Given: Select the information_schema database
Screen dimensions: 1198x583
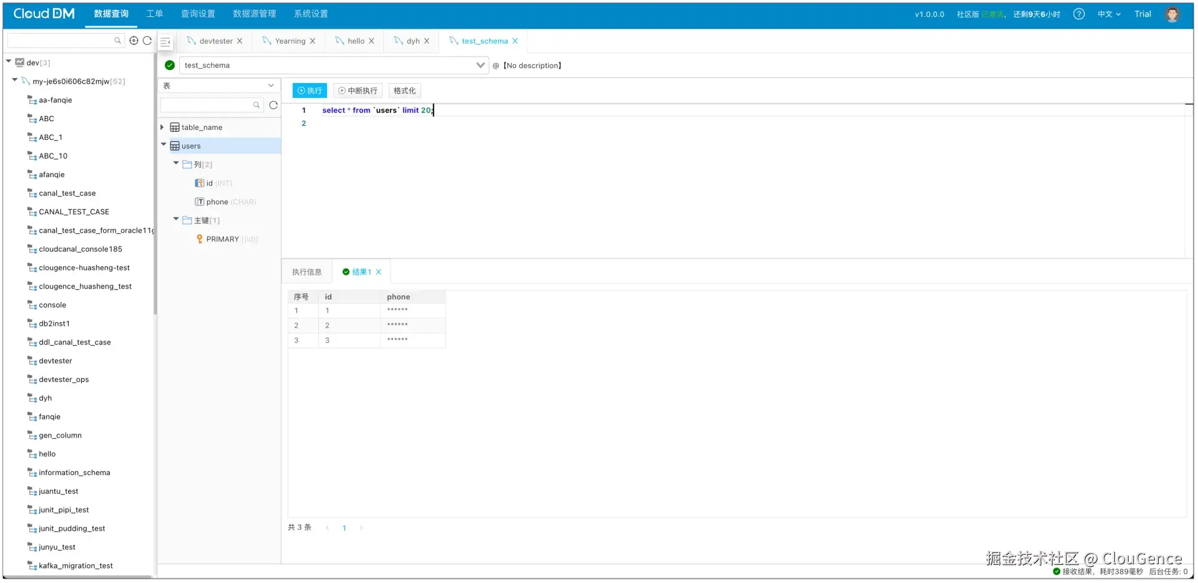Looking at the screenshot, I should pos(74,473).
